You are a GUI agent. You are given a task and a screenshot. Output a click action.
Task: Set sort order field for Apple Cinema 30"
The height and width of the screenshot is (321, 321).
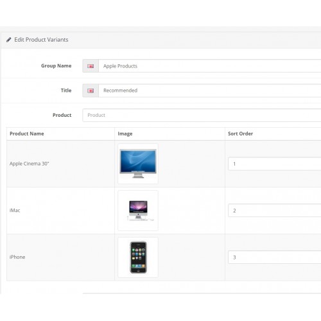pyautogui.click(x=275, y=164)
